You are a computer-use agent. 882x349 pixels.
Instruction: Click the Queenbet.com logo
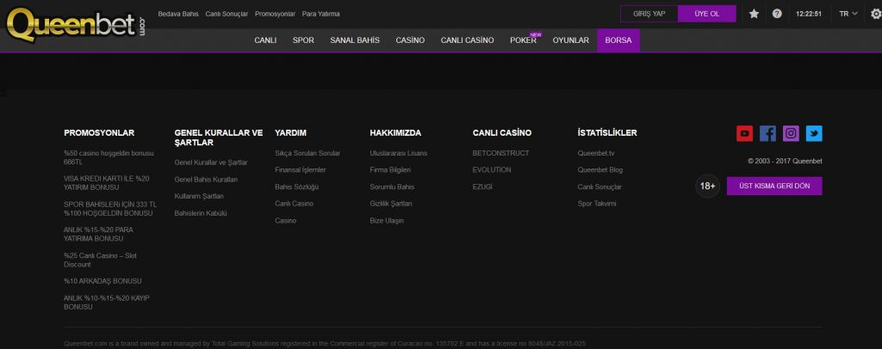click(x=76, y=25)
